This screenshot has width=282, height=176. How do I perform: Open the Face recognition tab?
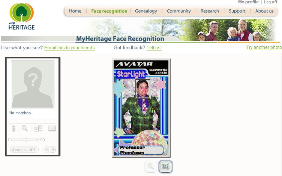coord(109,11)
